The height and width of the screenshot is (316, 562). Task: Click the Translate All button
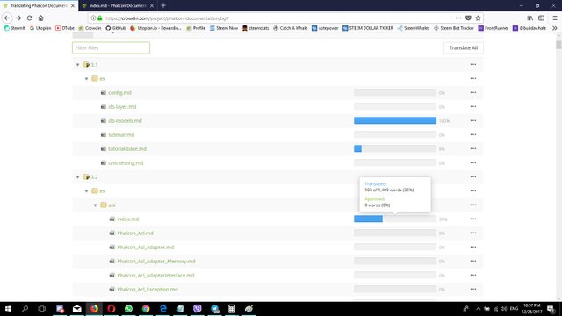point(464,47)
